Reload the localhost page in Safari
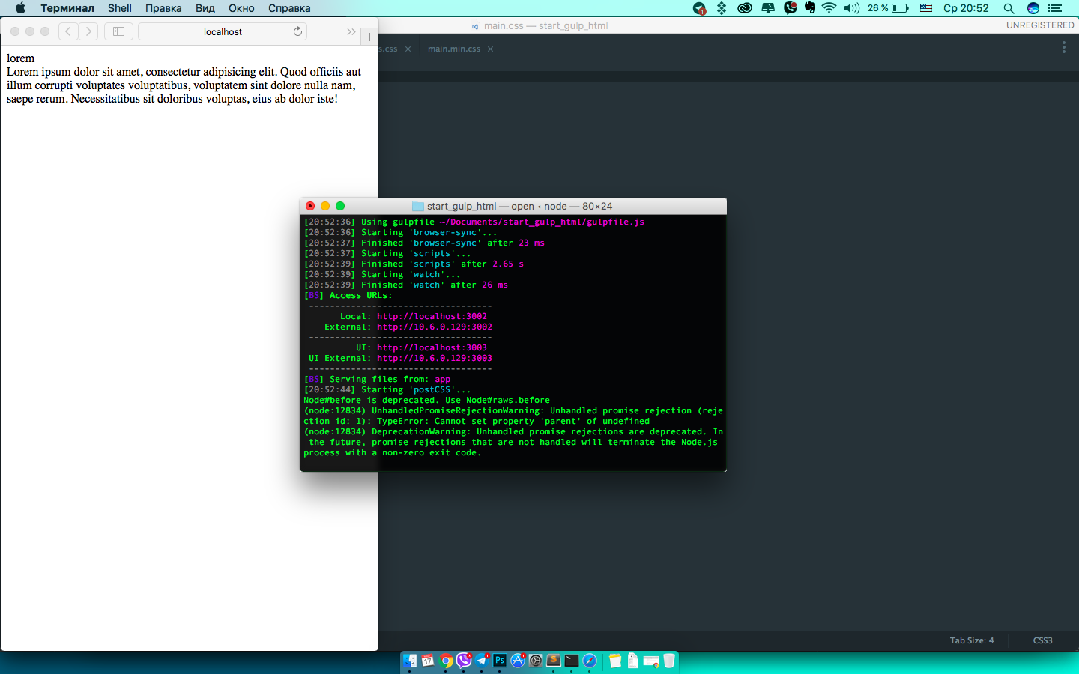Screen dimensions: 1079x674 (297, 31)
